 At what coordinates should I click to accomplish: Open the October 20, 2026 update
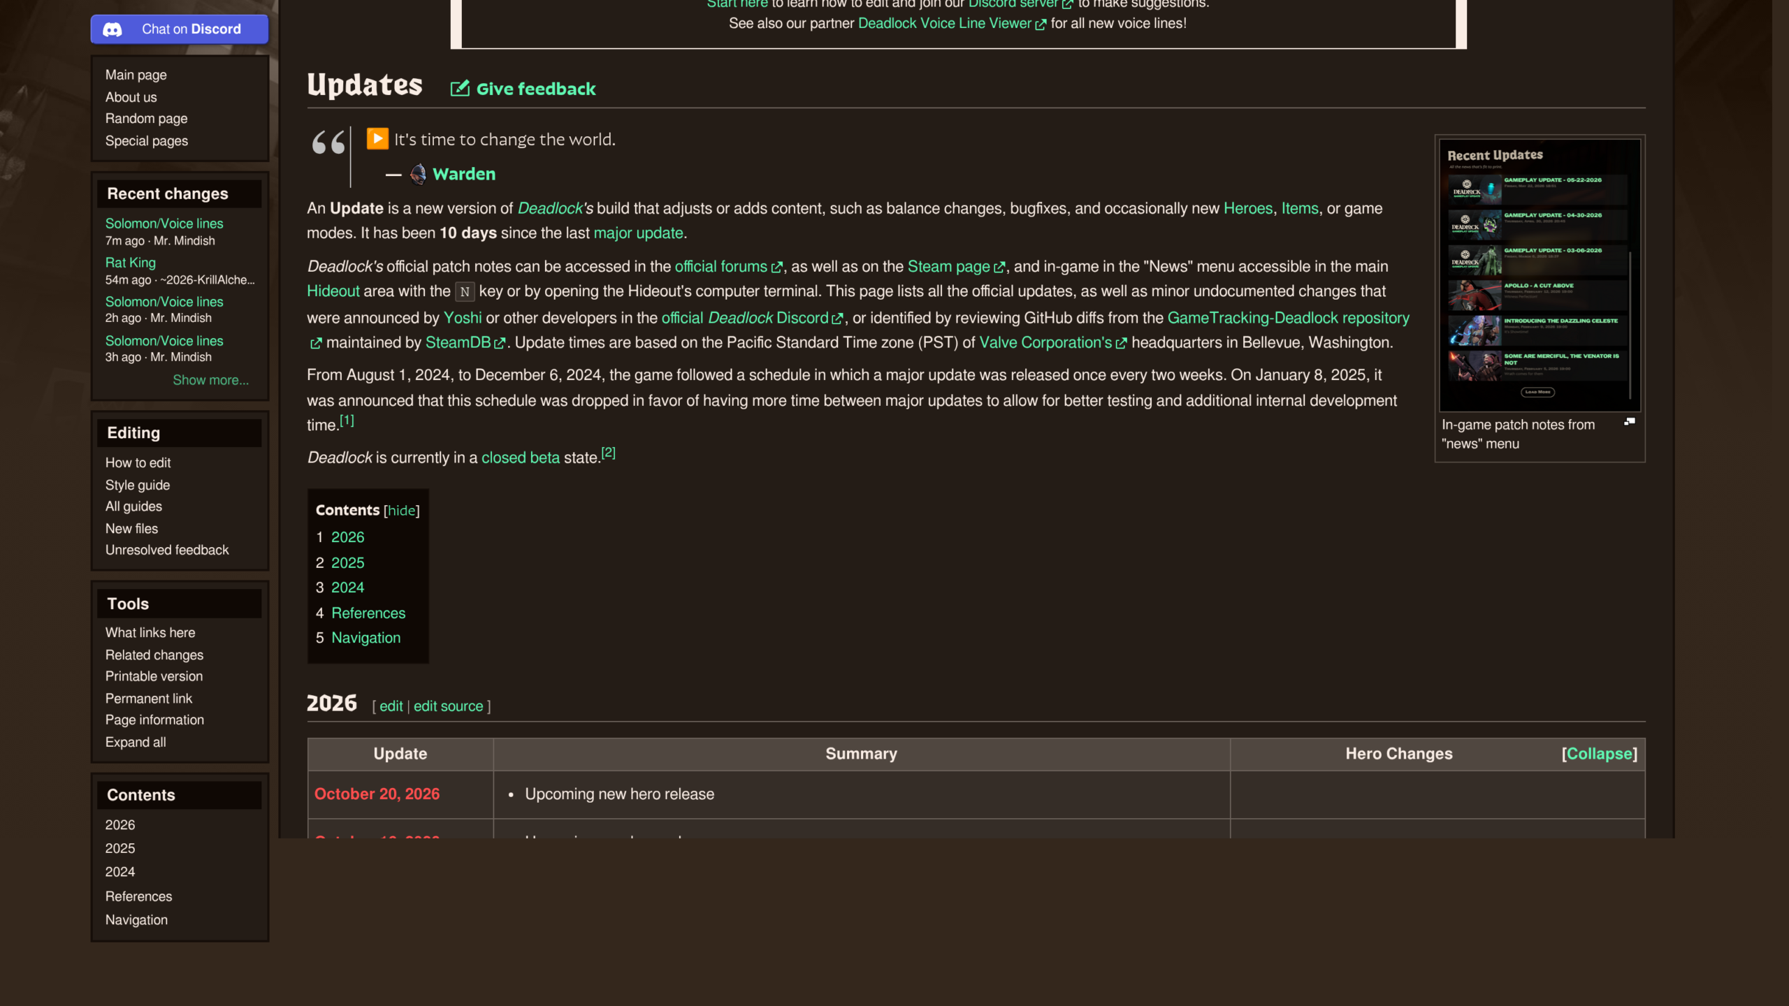point(377,794)
